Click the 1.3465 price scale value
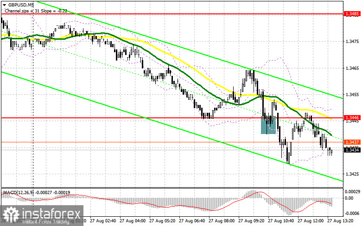Screen dimensions: 362x226 352,68
